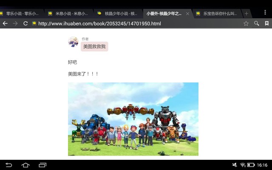Viewport: 272px width, 170px height.
Task: Click the 美图救救我 speech bubble
Action: [94, 46]
